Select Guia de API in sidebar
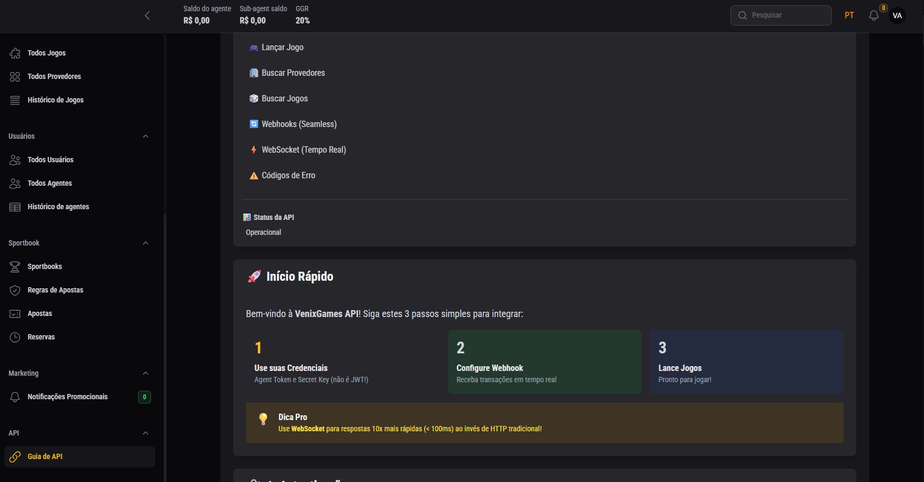924x482 pixels. pyautogui.click(x=45, y=457)
